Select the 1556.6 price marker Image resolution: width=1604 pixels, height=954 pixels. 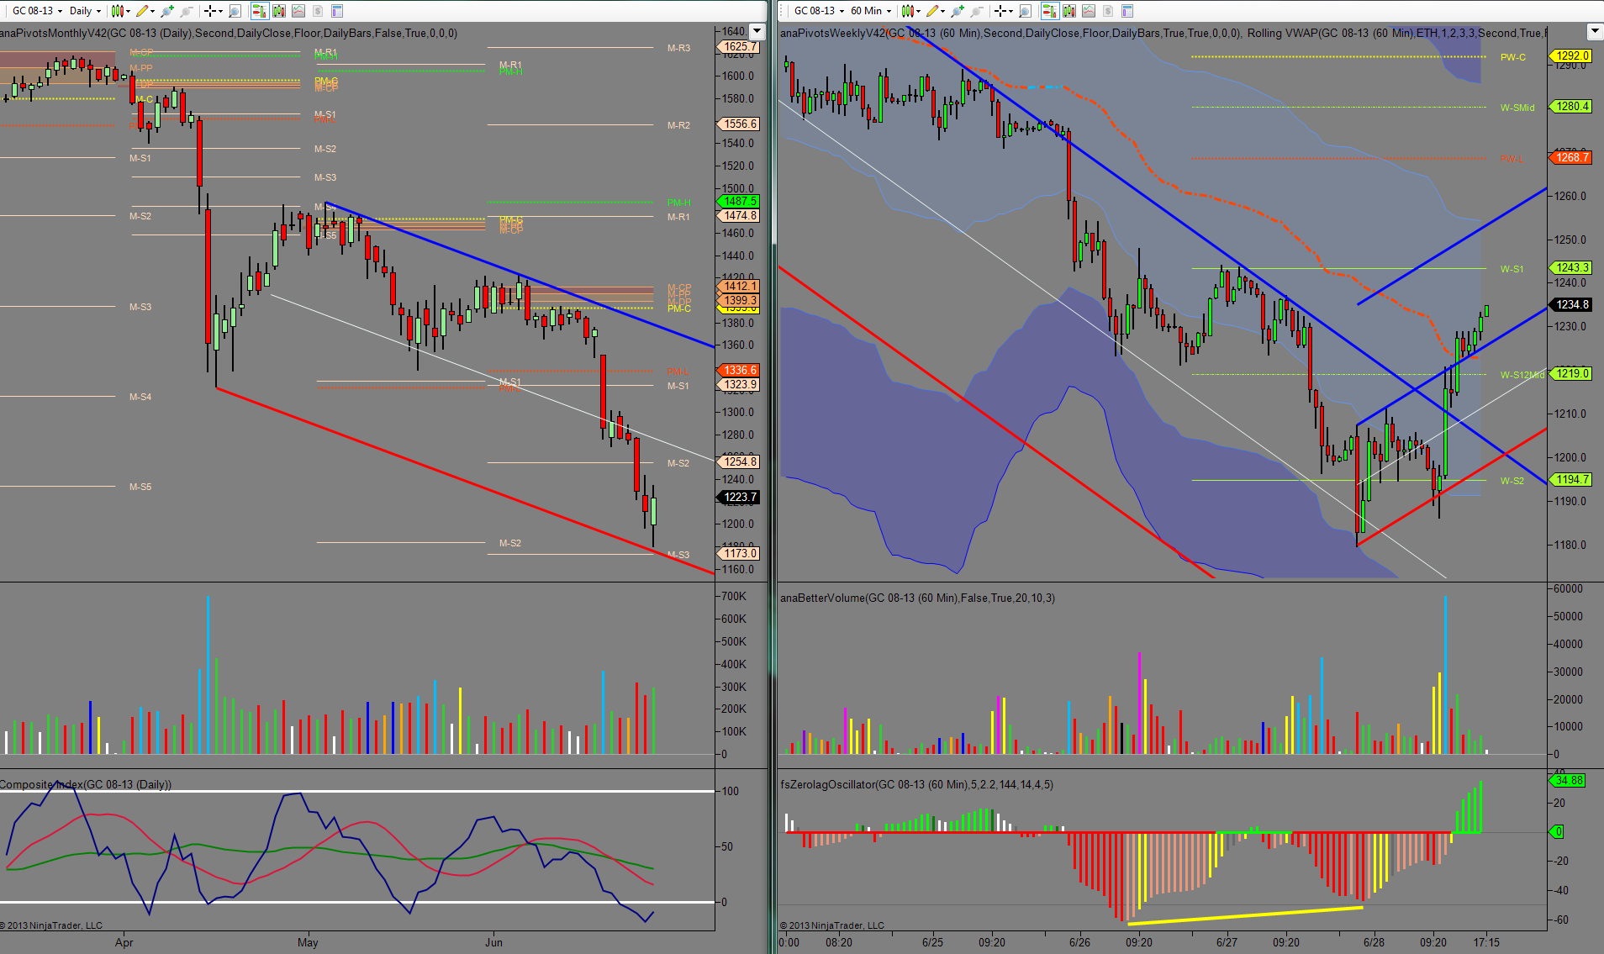(x=738, y=124)
